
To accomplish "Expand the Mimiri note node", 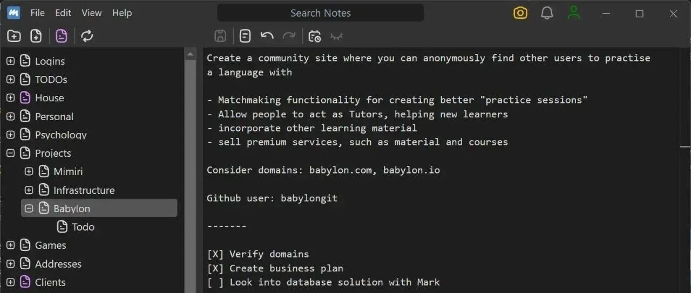I will tap(29, 172).
